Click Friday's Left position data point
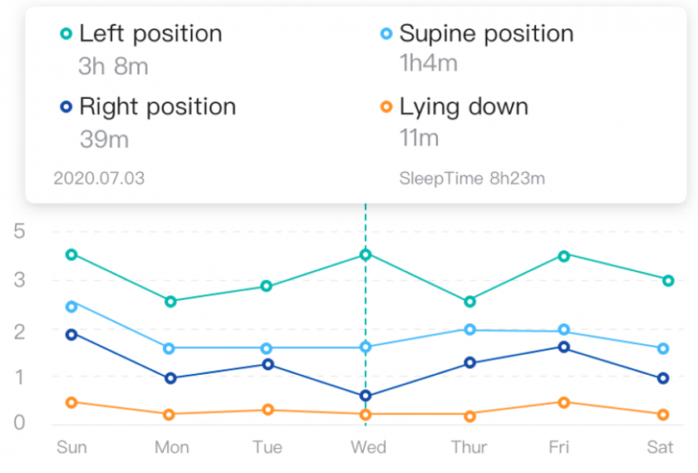This screenshot has height=473, width=698. pyautogui.click(x=563, y=255)
